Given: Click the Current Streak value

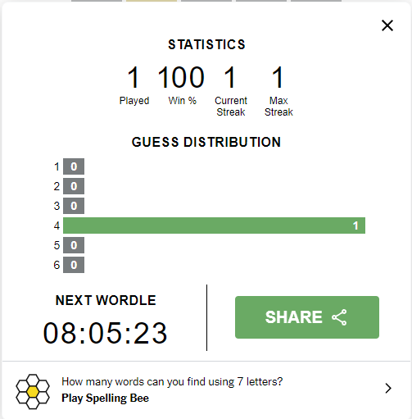Looking at the screenshot, I should 230,77.
